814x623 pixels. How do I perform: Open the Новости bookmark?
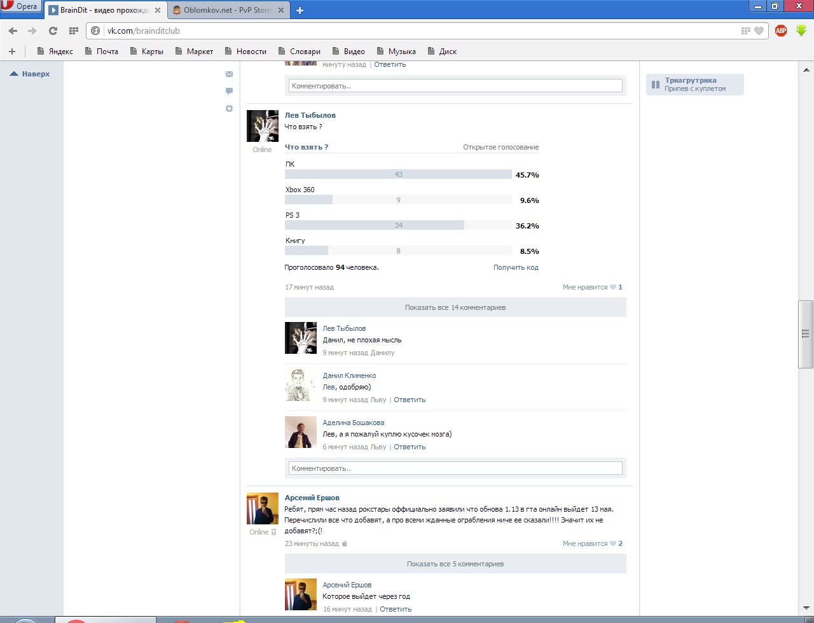pos(245,52)
